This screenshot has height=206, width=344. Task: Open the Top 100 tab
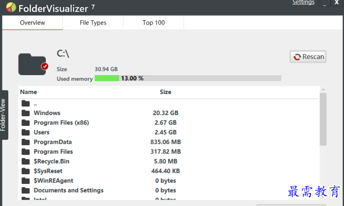pos(154,23)
